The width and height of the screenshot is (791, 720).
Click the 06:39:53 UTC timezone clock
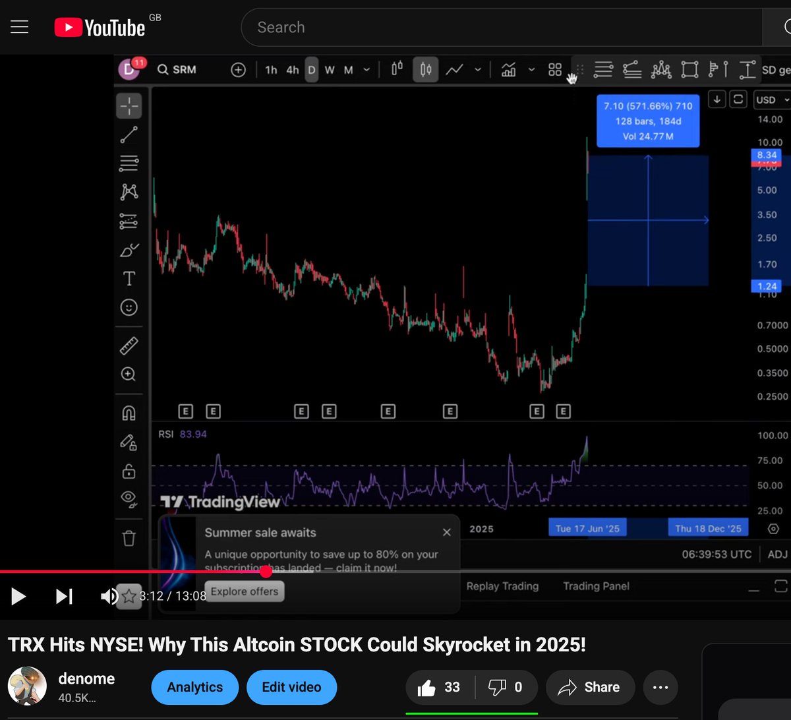(717, 554)
